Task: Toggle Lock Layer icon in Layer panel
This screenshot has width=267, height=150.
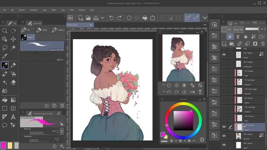Action: (x=246, y=36)
